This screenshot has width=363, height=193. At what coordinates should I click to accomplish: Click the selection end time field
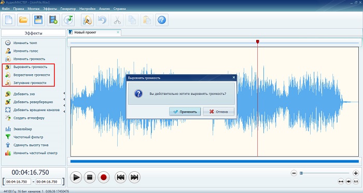pyautogui.click(x=49, y=182)
